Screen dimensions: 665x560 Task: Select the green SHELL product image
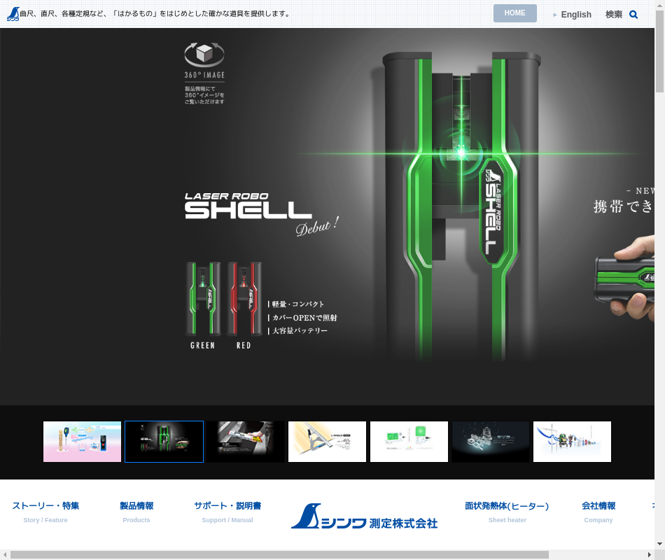(x=203, y=300)
